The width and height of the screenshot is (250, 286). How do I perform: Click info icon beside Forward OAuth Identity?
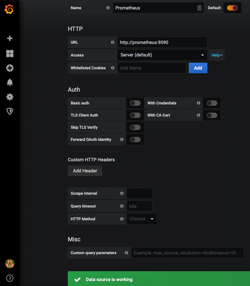pos(122,139)
